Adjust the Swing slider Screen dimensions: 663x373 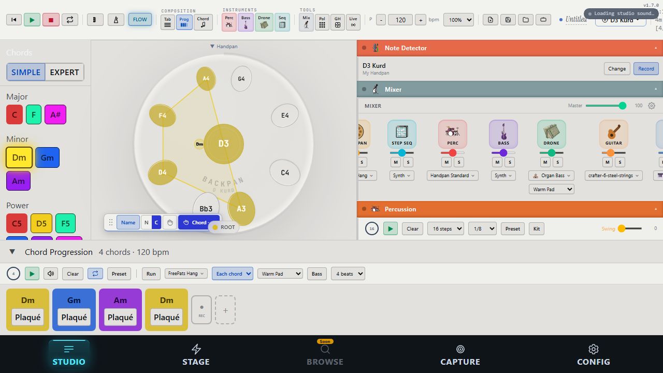point(630,228)
